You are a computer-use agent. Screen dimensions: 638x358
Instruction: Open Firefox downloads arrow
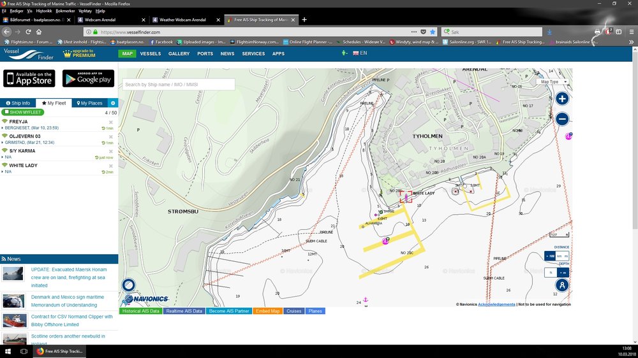point(549,32)
